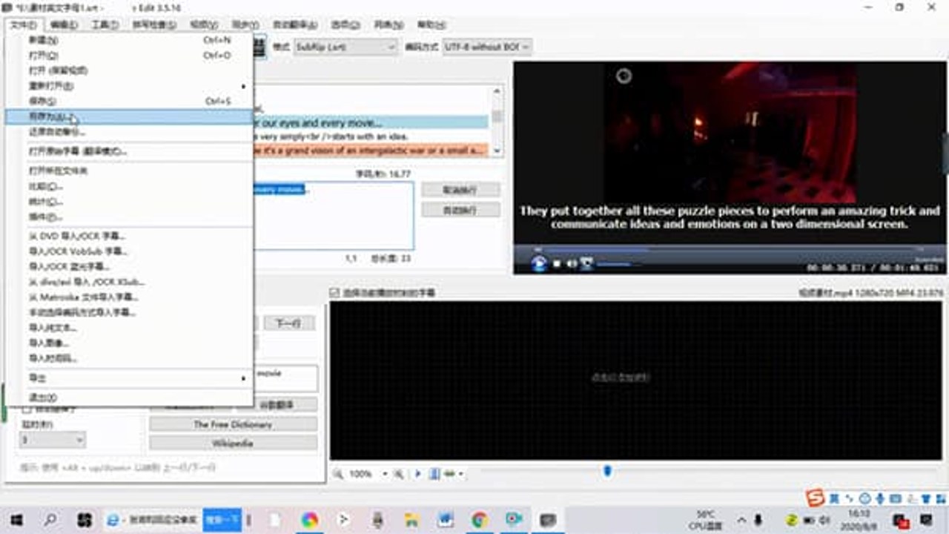This screenshot has width=949, height=534.
Task: Click the empty waveform area to add waveform
Action: pyautogui.click(x=635, y=379)
